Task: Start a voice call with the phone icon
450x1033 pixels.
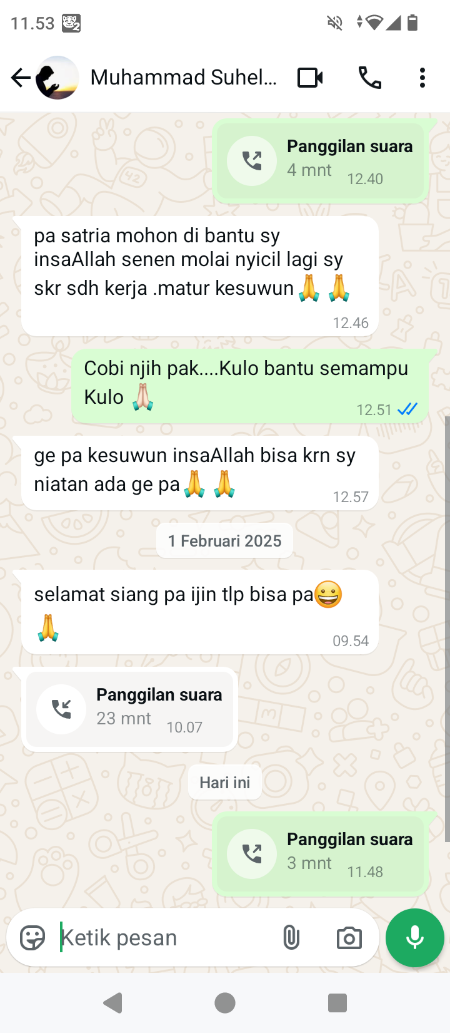Action: click(369, 78)
